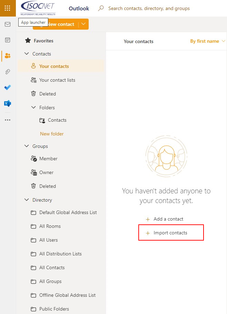The image size is (227, 314).
Task: Open the To Do checkmark app
Action: 8,88
